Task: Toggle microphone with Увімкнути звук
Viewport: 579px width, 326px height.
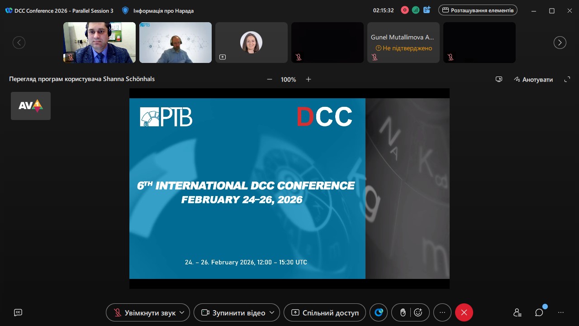Action: click(145, 312)
